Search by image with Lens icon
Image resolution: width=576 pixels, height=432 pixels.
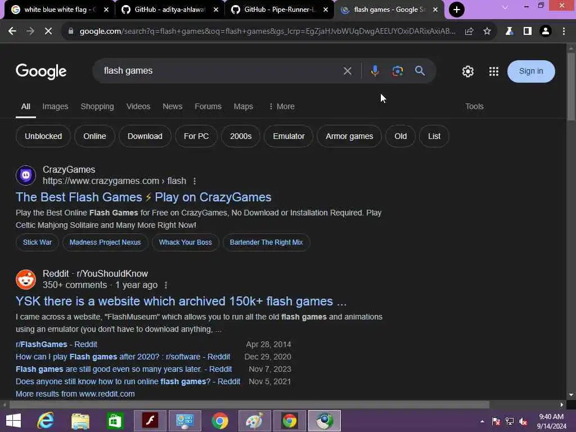[398, 71]
